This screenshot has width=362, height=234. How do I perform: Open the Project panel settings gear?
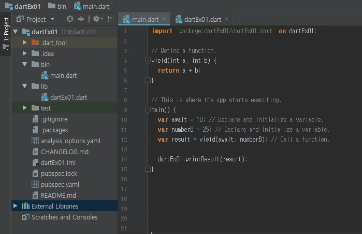tap(96, 19)
